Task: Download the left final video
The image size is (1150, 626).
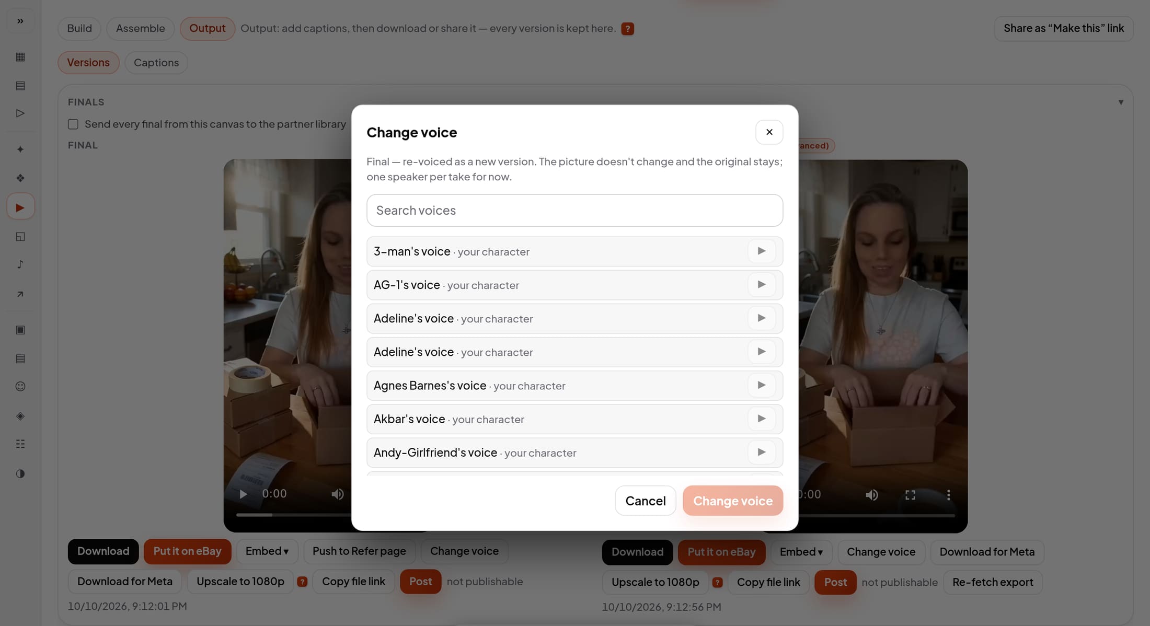Action: click(x=103, y=551)
